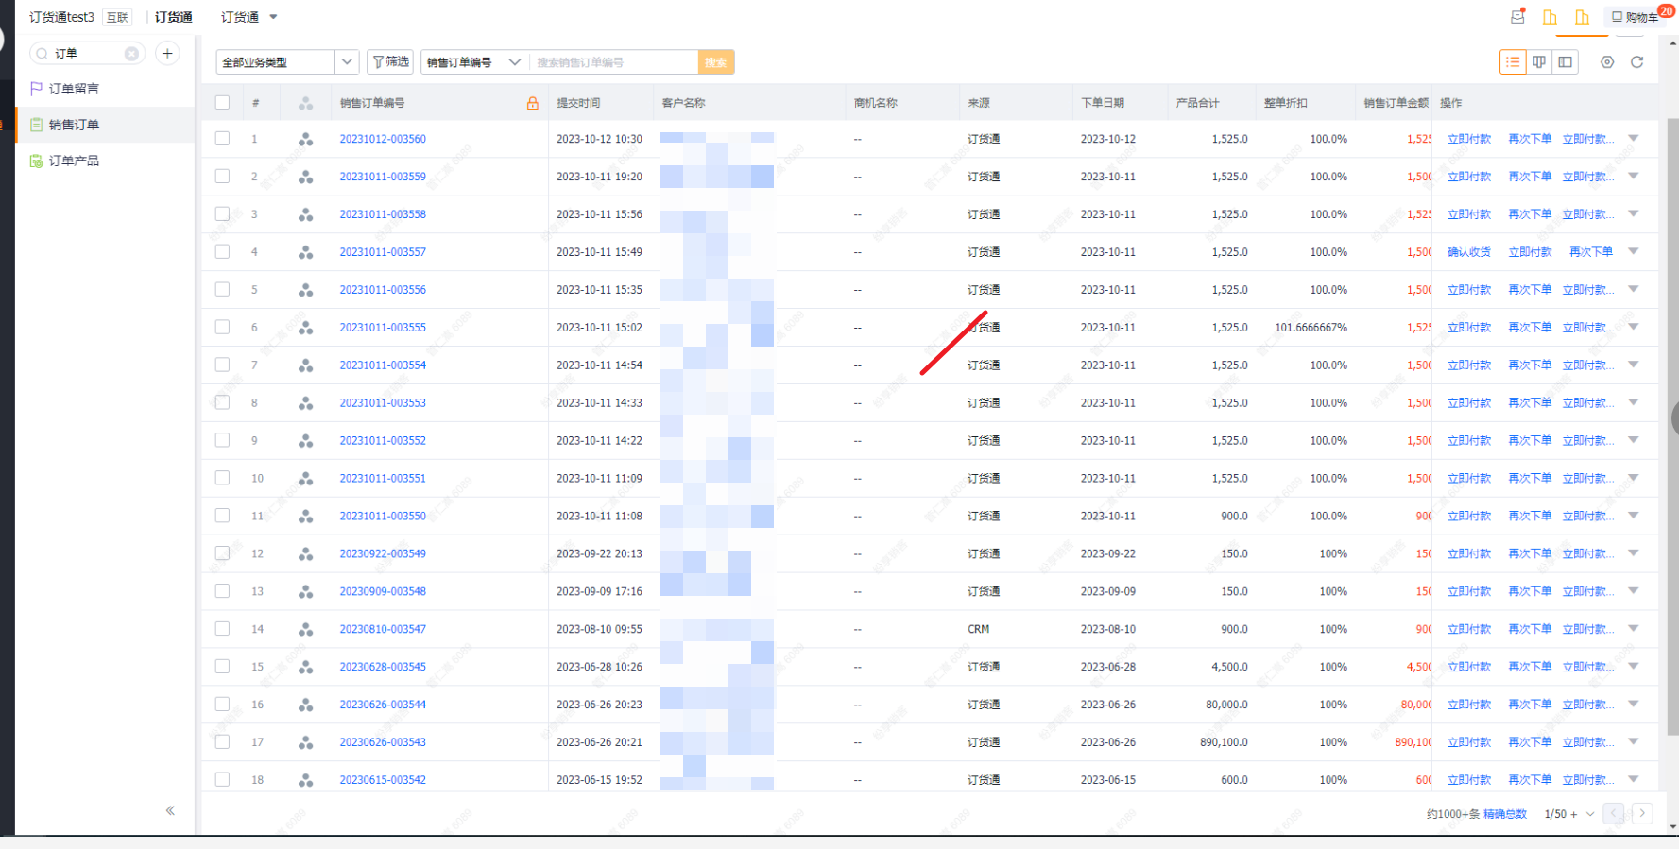Clear the sidebar search text 订单
Viewport: 1679px width, 849px height.
(131, 54)
